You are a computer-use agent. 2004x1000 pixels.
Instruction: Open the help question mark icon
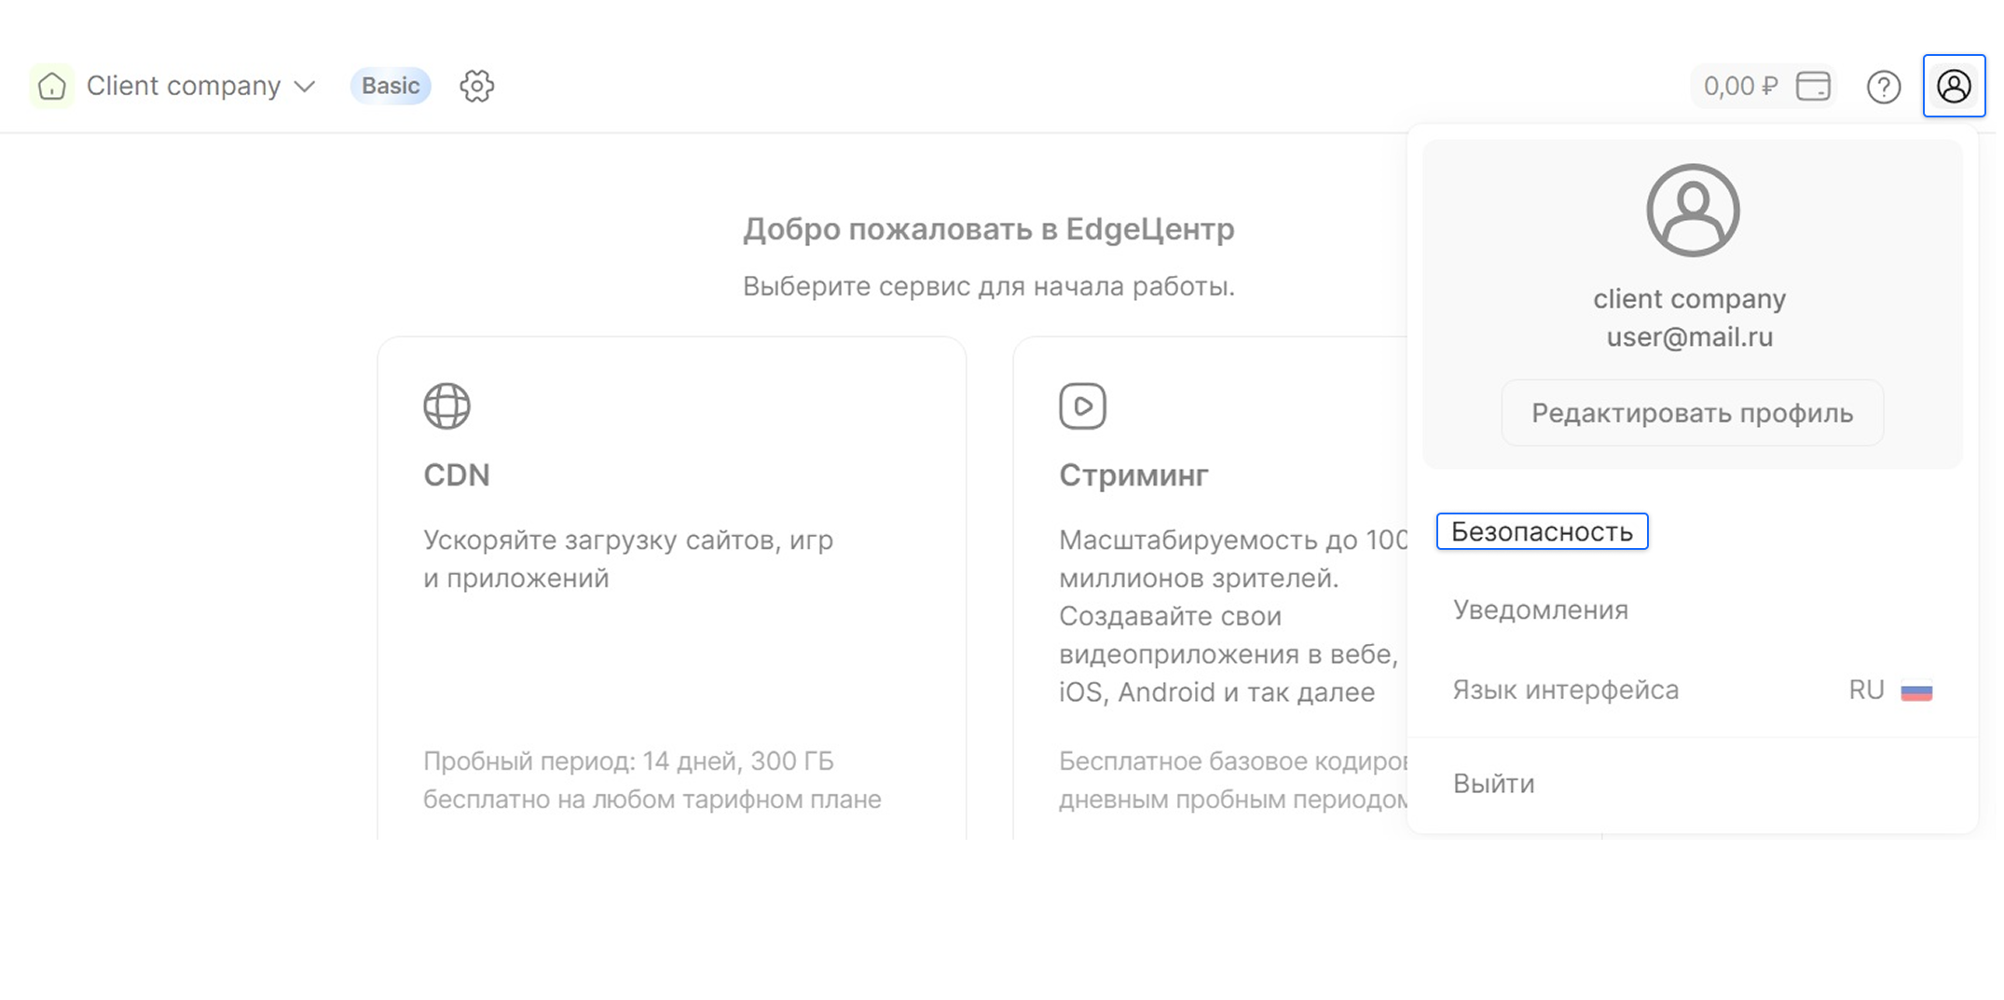pos(1883,88)
